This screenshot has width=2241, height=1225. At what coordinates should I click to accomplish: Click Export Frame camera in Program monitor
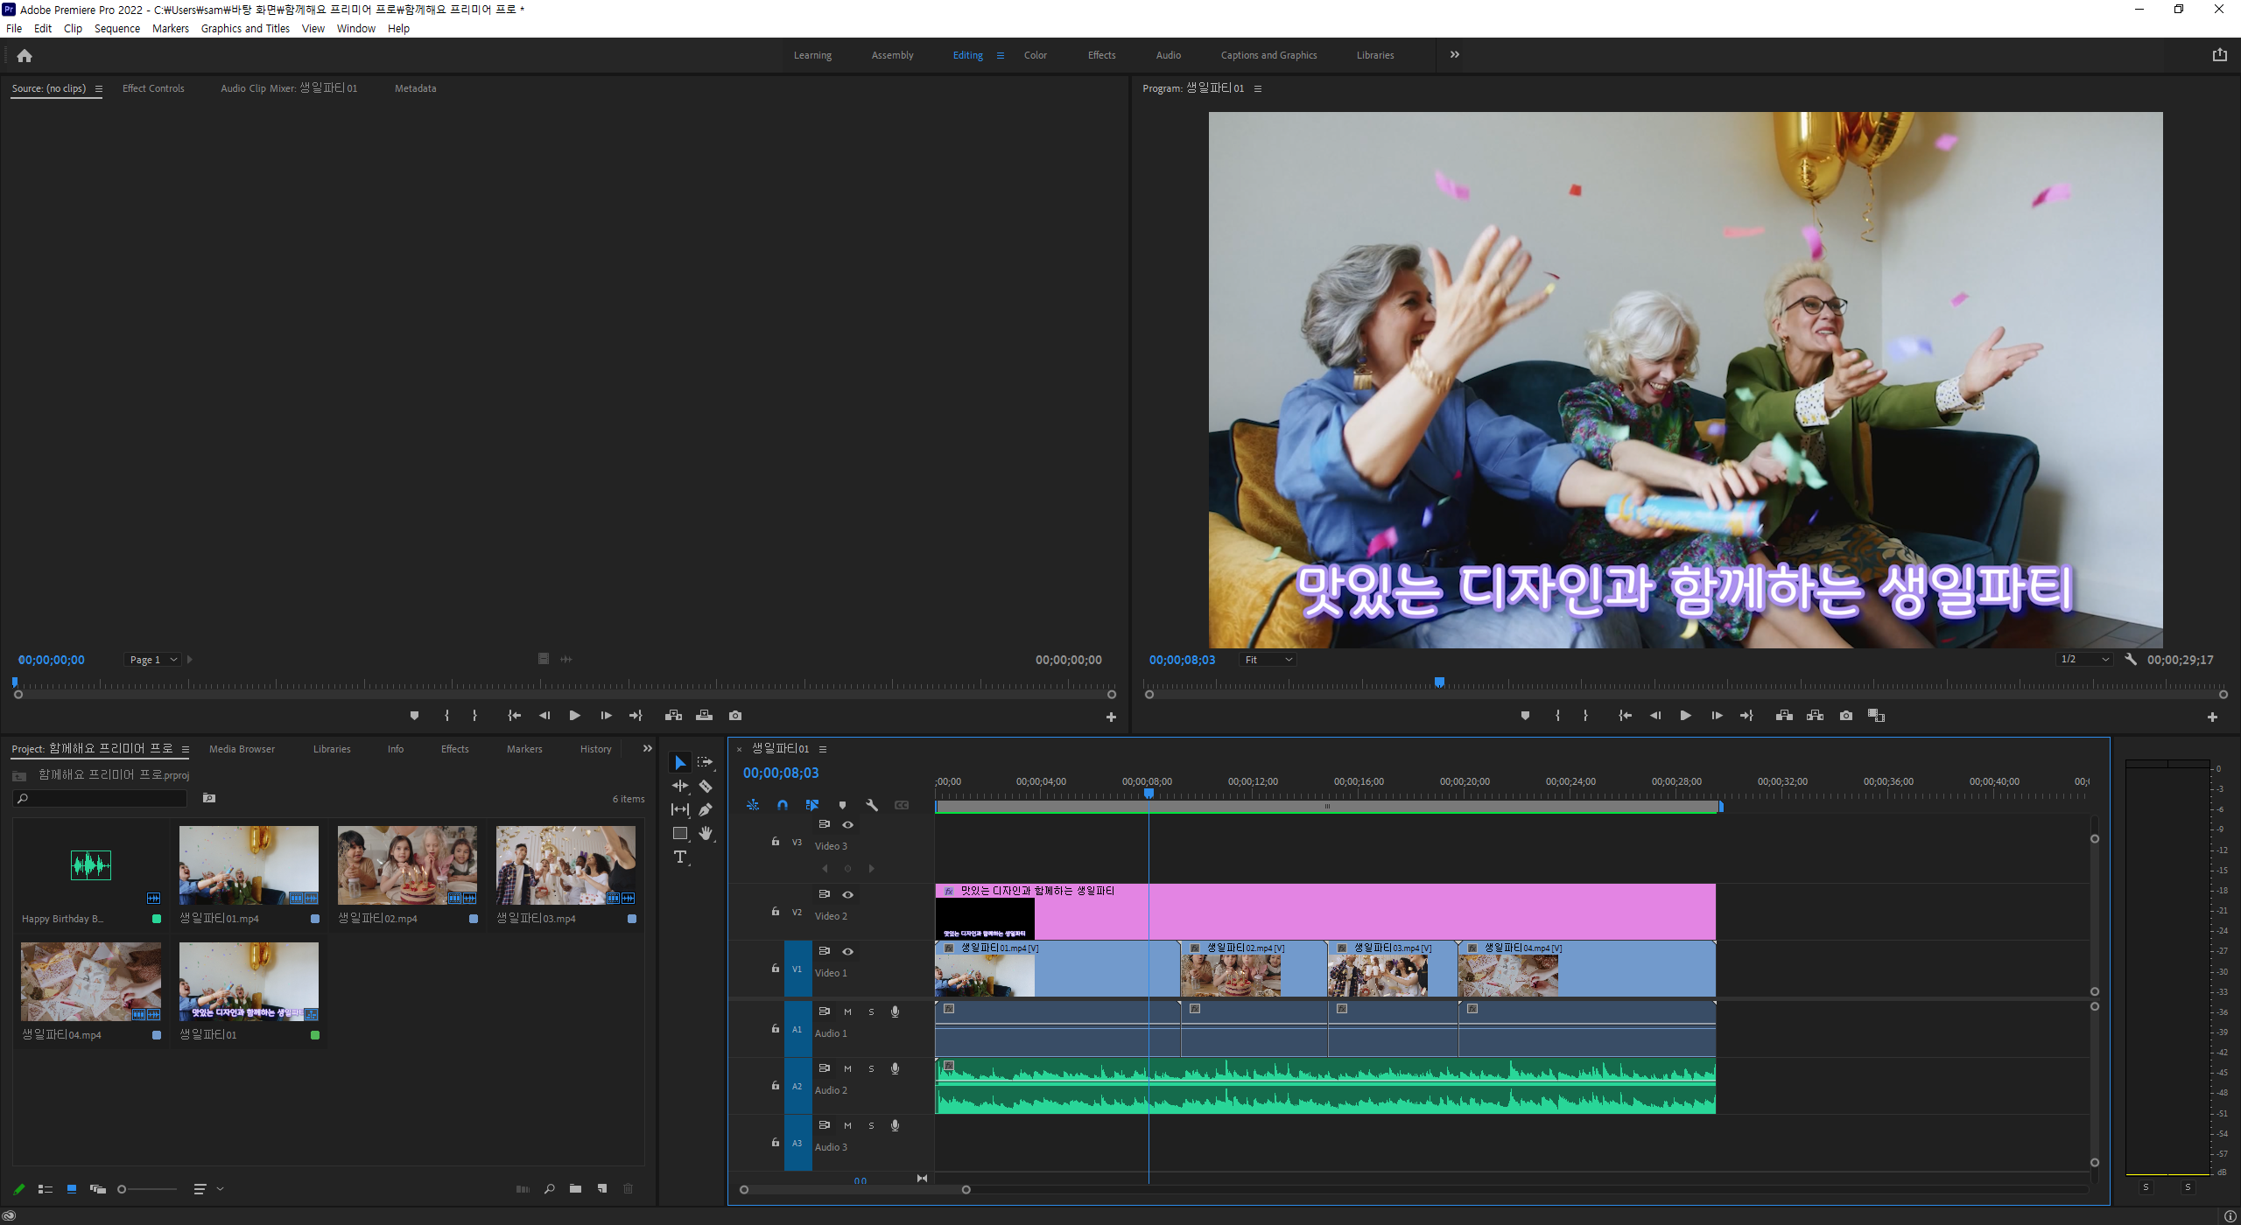point(1846,716)
